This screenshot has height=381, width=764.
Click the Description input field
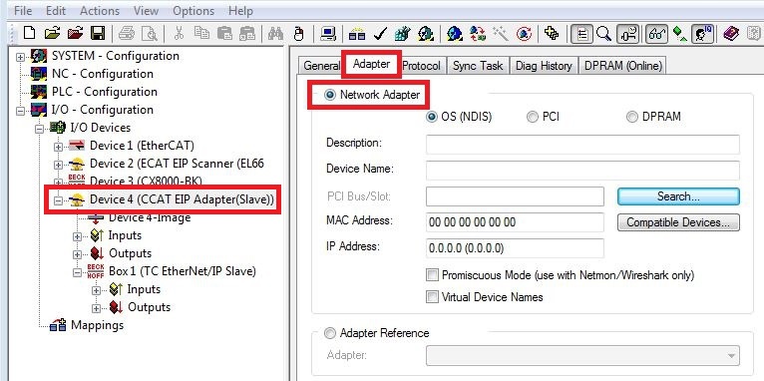pyautogui.click(x=582, y=145)
